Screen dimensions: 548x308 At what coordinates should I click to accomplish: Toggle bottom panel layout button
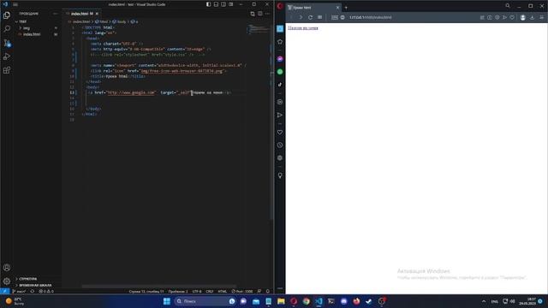coord(216,4)
